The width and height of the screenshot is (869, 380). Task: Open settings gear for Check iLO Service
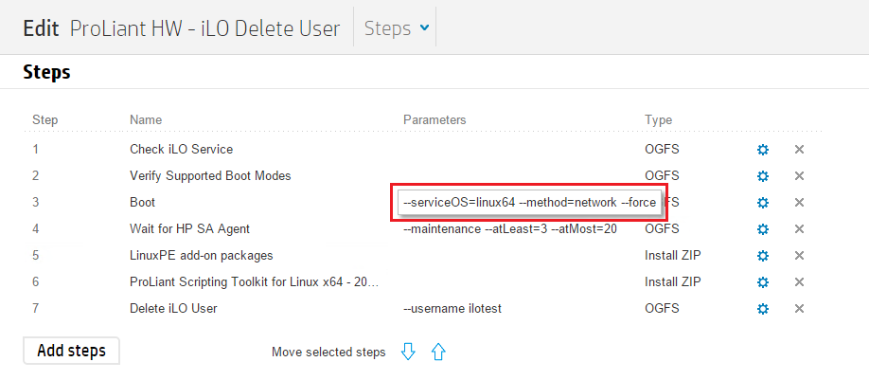(763, 150)
